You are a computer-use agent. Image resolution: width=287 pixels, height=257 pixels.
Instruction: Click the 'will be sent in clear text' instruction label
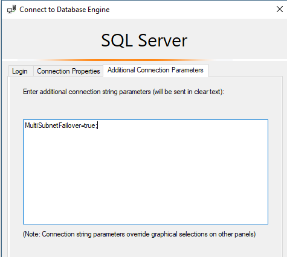pyautogui.click(x=123, y=92)
